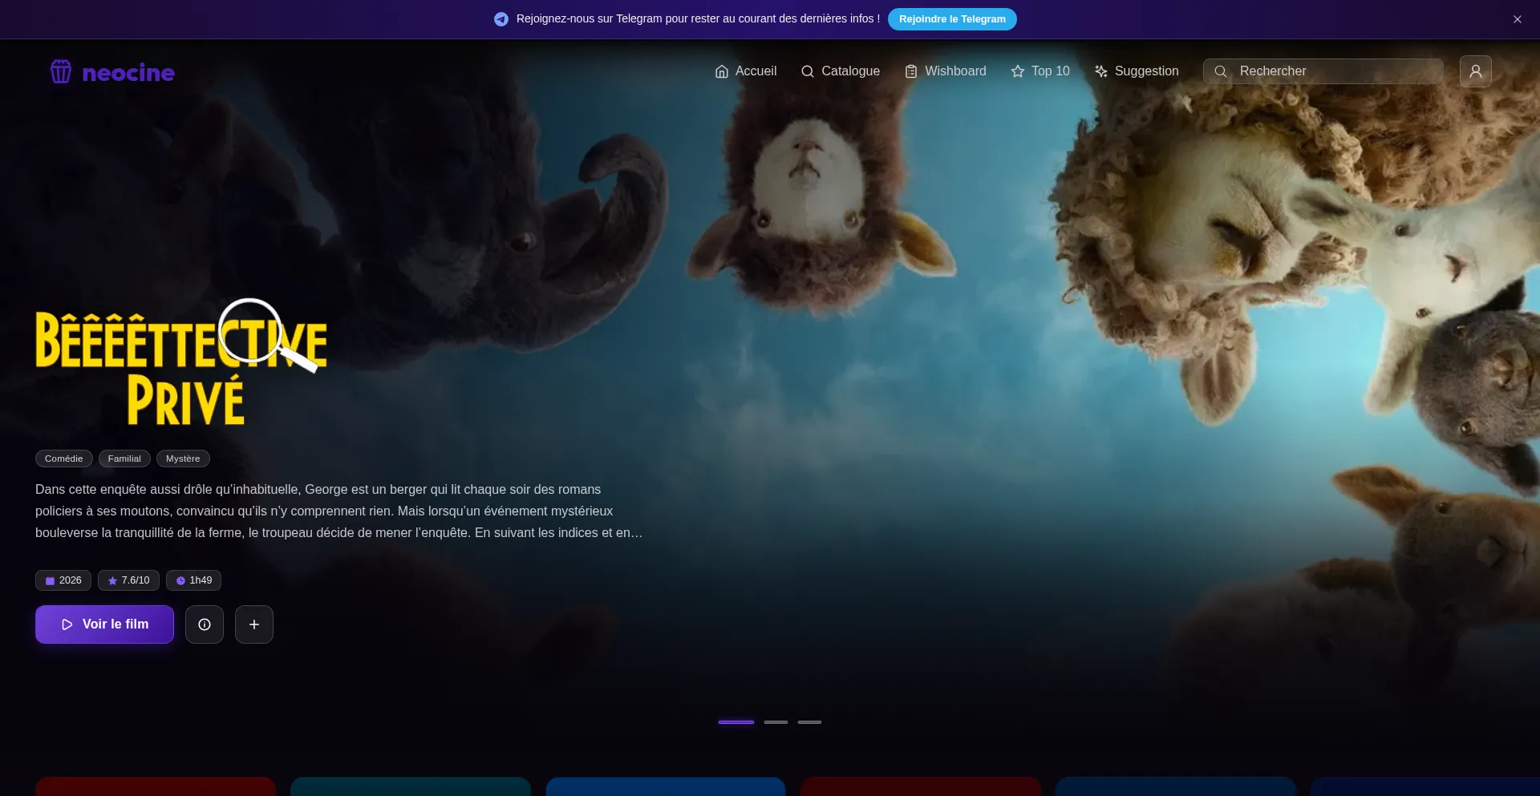Viewport: 1540px width, 796px height.
Task: Switch to the third carousel slide indicator
Action: (809, 722)
